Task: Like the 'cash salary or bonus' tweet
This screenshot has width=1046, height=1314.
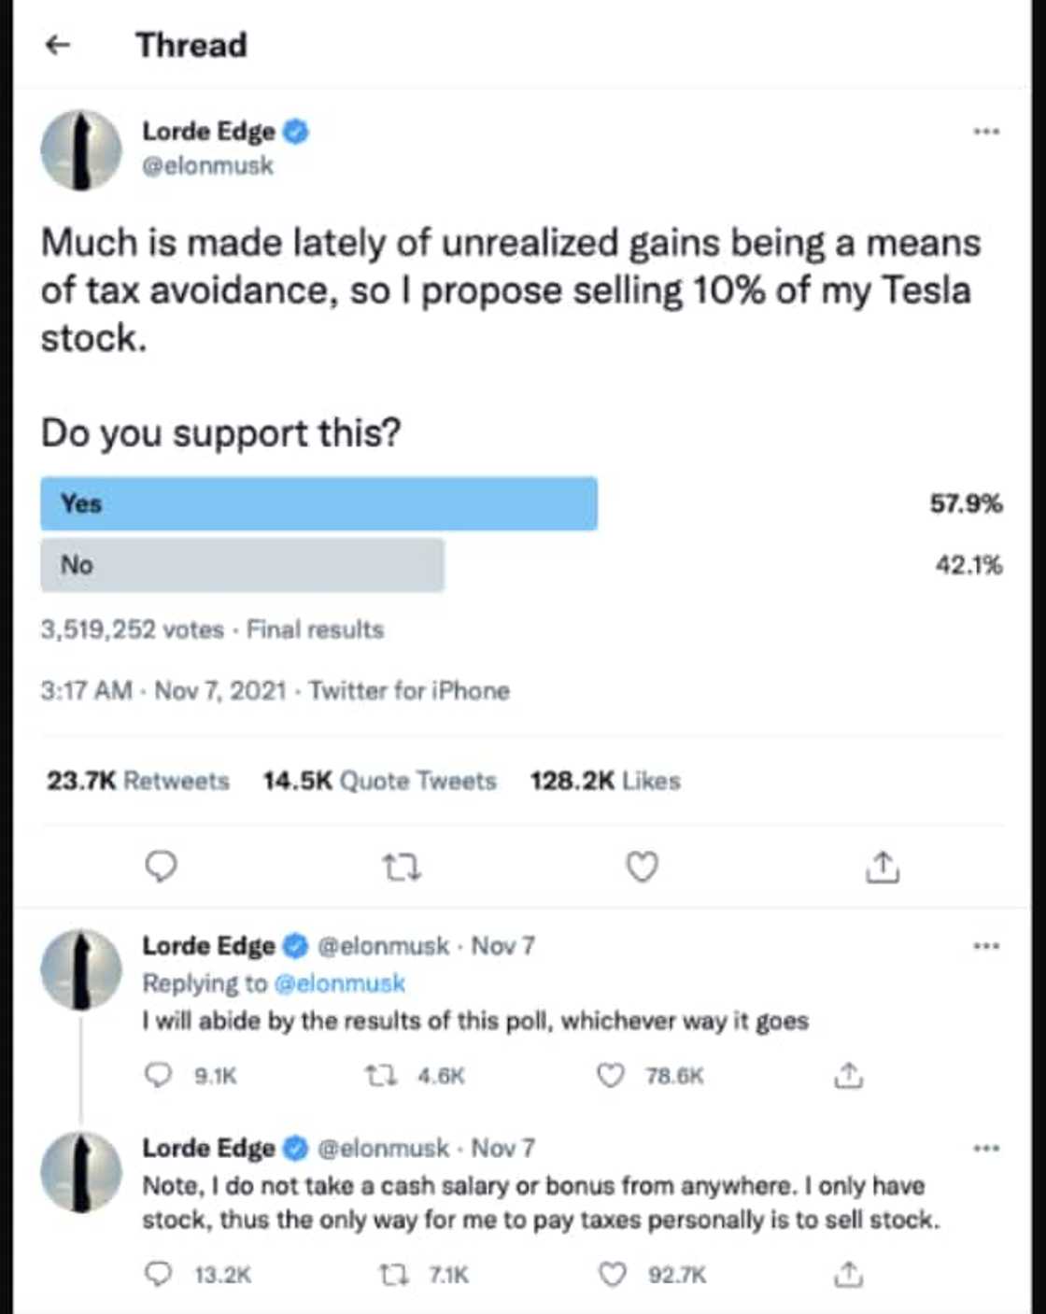Action: point(612,1274)
